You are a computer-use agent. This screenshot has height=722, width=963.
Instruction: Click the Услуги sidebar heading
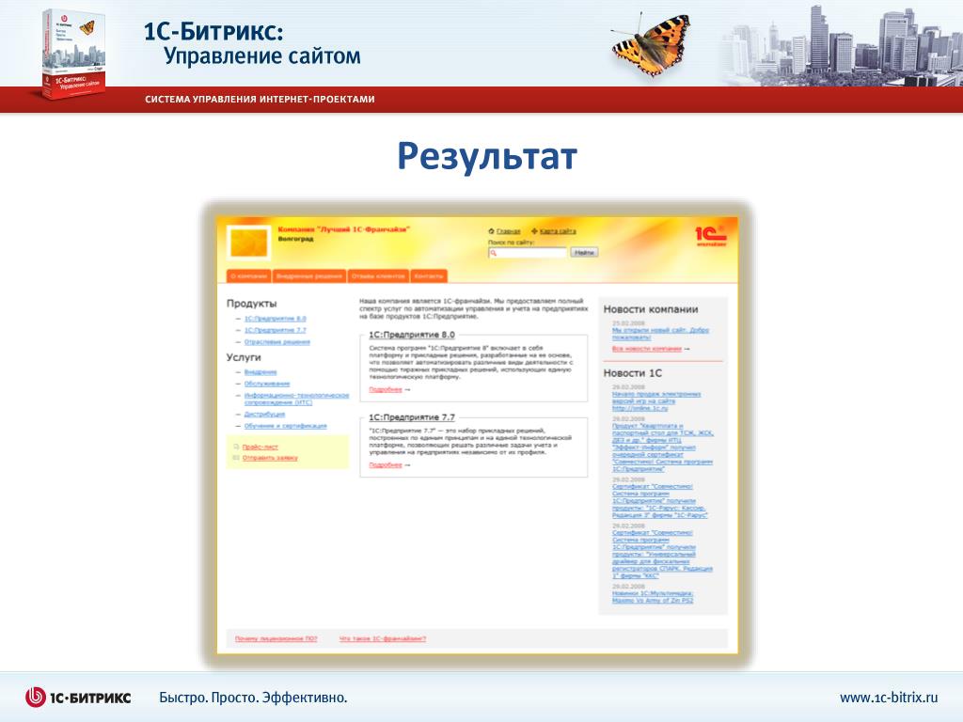coord(244,357)
